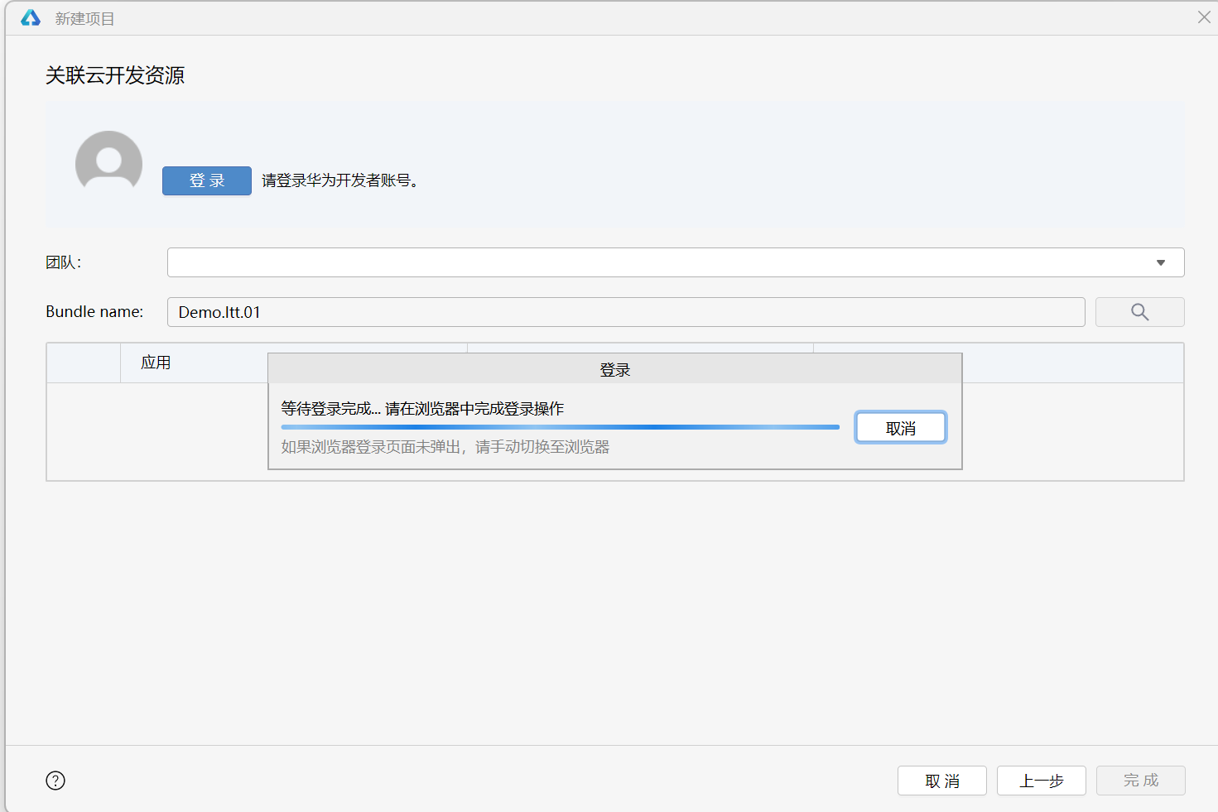Click the 完成 button
Image resolution: width=1218 pixels, height=812 pixels.
point(1141,781)
